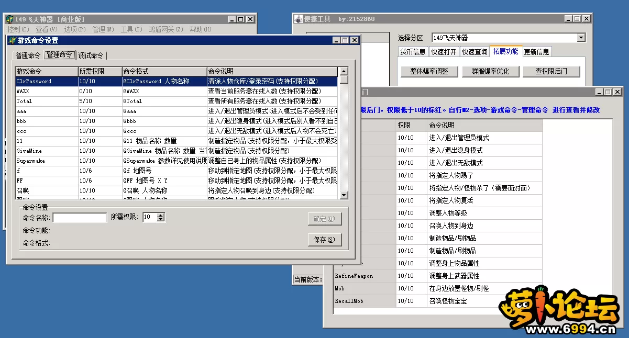Click the @f 地图号 format cell
The image size is (629, 338).
164,171
